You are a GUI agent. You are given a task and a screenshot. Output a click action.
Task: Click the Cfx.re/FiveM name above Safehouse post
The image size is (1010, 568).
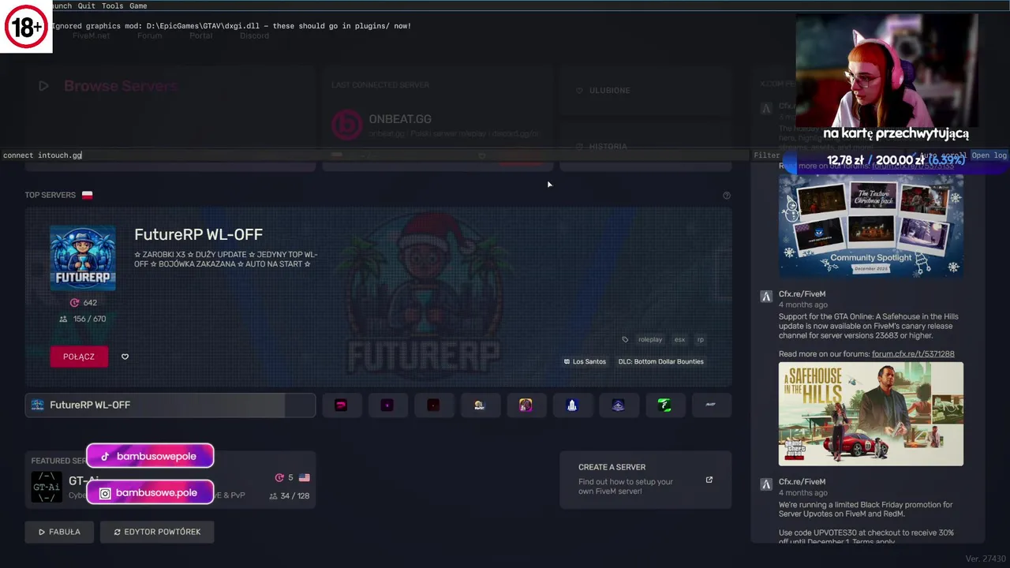pos(802,294)
